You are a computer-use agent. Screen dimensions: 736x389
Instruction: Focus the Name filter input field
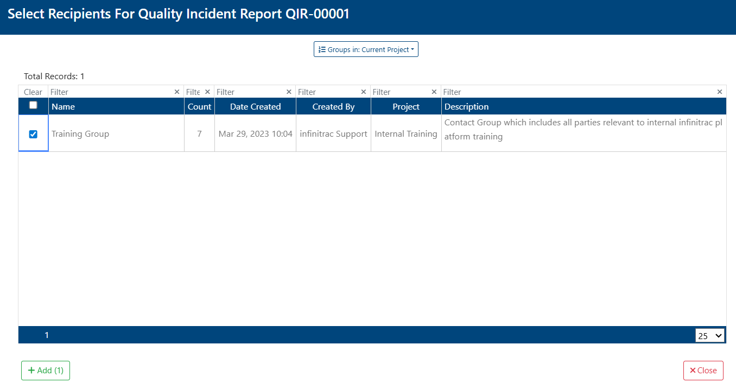[x=111, y=92]
